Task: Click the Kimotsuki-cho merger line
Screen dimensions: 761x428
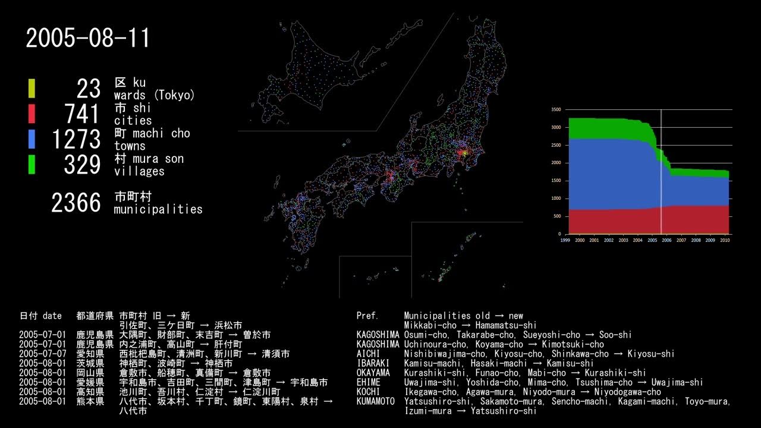Action: pyautogui.click(x=504, y=345)
